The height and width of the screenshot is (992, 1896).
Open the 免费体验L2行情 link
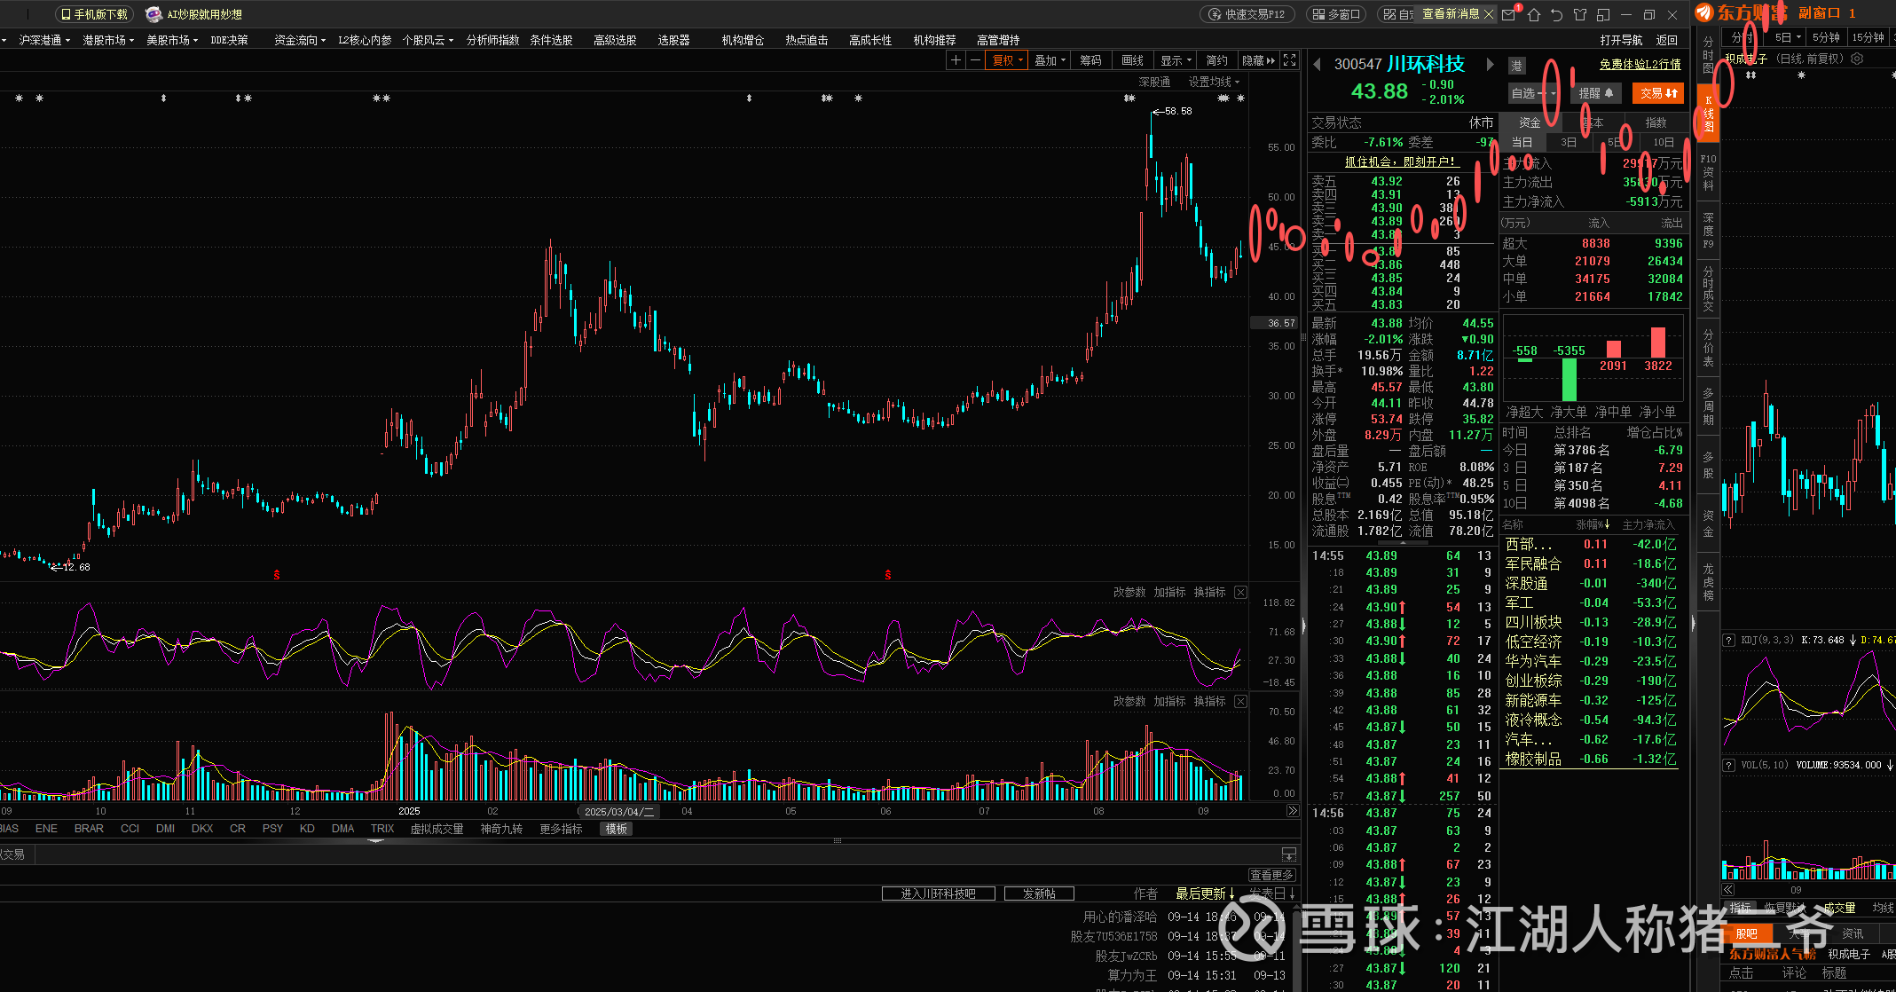click(x=1640, y=64)
